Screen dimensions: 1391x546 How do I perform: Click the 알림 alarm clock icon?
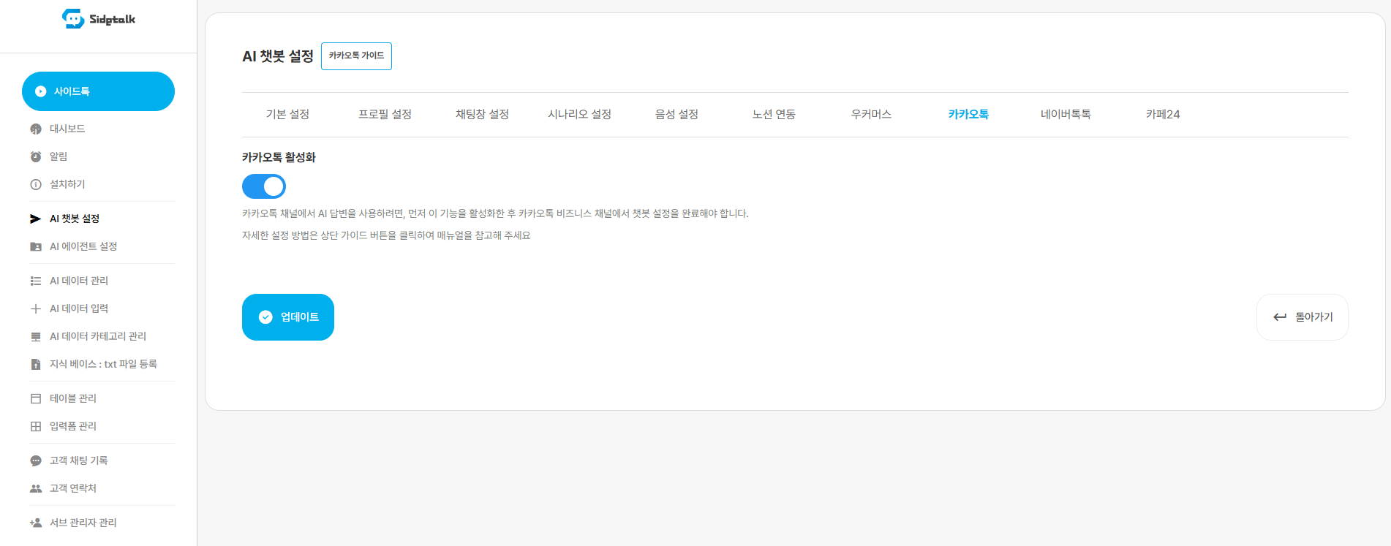pyautogui.click(x=36, y=156)
